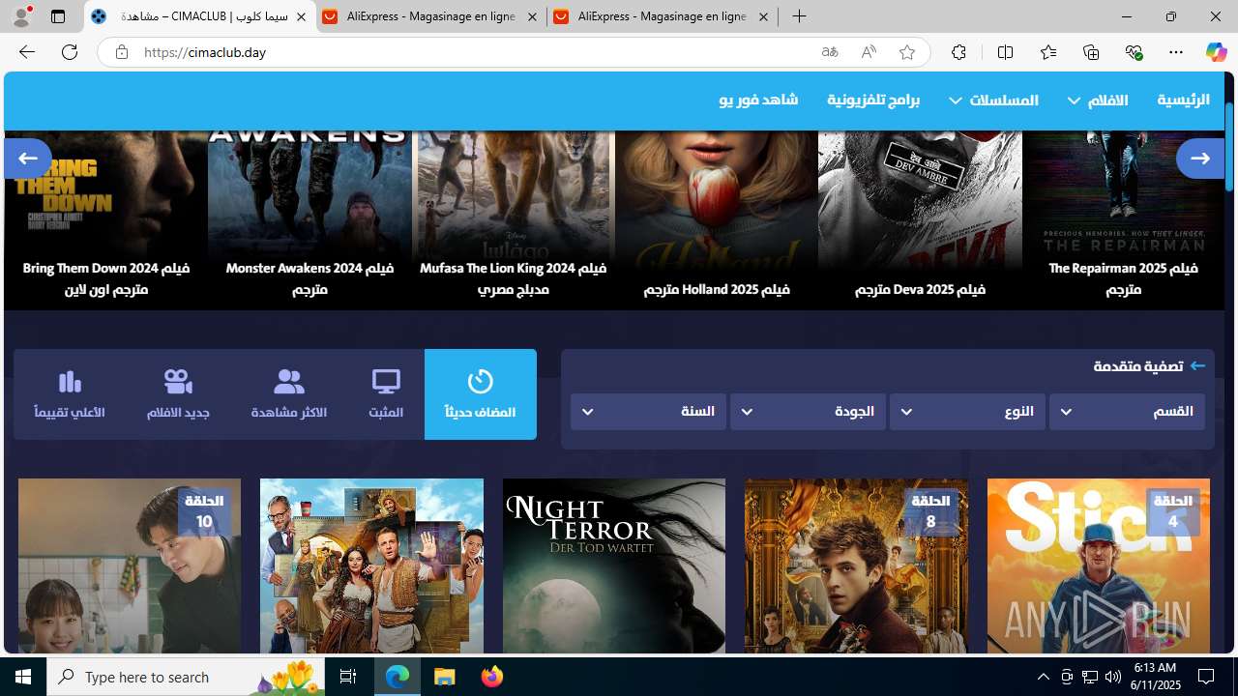The image size is (1238, 696).
Task: Show hidden system tray icons
Action: (1043, 677)
